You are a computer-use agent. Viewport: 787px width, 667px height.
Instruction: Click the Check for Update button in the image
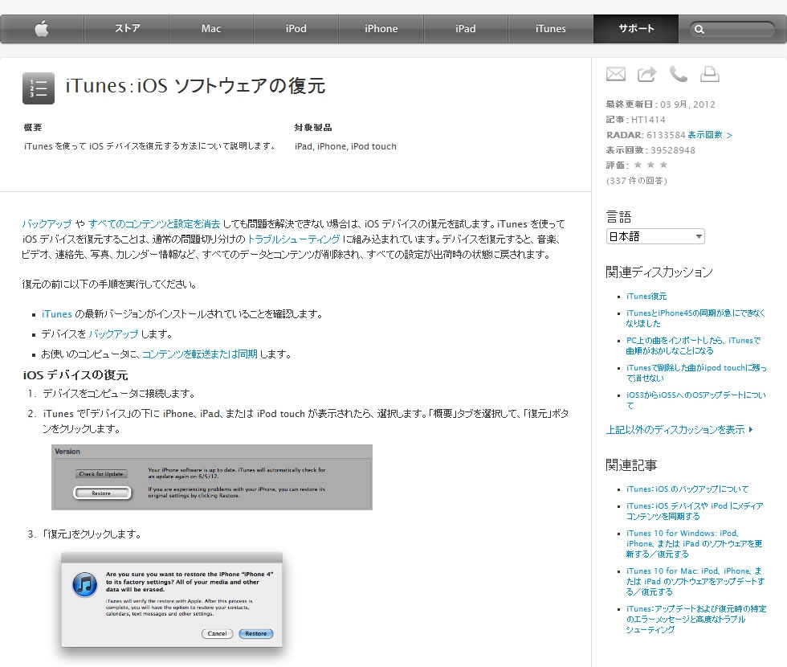coord(101,473)
